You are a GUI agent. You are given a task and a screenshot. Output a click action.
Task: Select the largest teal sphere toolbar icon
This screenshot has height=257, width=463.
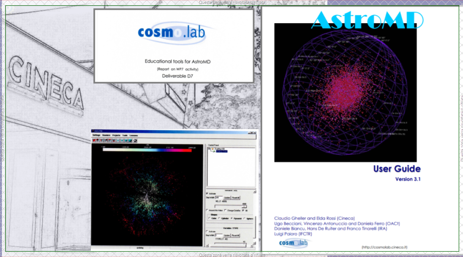coord(130,140)
